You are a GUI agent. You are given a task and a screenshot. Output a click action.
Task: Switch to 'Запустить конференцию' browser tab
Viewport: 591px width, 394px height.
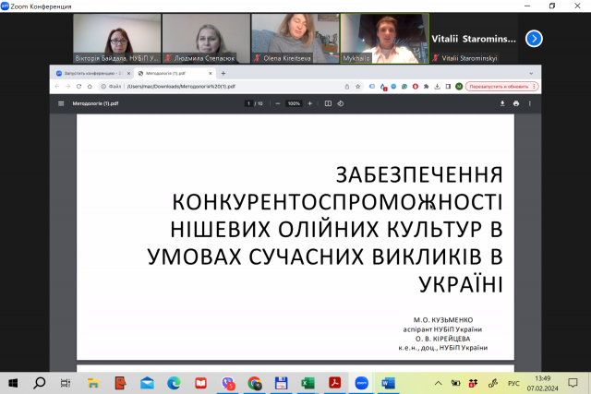(93, 74)
